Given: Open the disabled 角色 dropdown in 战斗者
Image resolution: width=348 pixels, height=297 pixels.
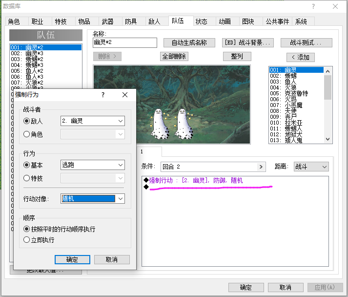Looking at the screenshot, I should (93, 134).
